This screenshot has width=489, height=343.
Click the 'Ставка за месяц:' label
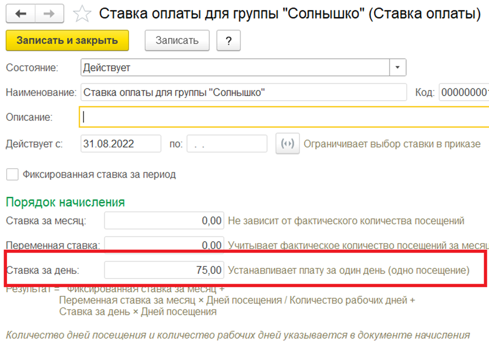pos(46,221)
